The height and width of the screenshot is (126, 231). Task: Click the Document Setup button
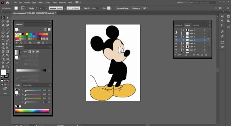122,8
